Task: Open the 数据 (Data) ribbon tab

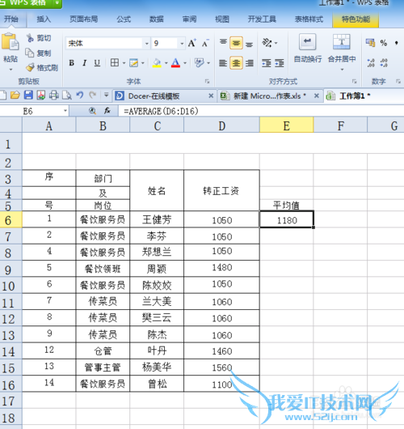Action: point(157,19)
